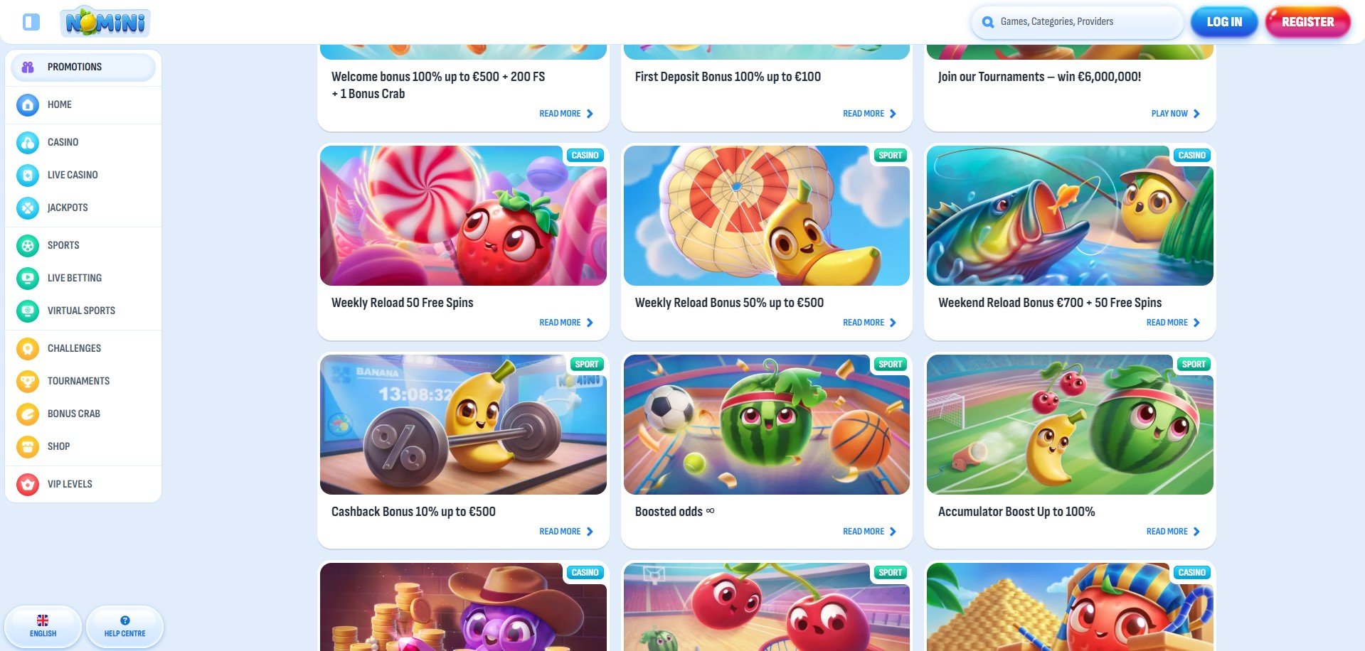Go to Sports via its sidebar icon
The height and width of the screenshot is (651, 1365).
pyautogui.click(x=28, y=246)
